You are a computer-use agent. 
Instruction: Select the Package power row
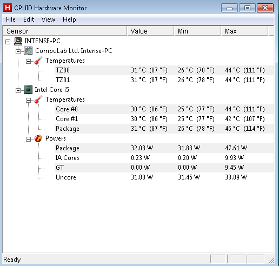pos(164,148)
